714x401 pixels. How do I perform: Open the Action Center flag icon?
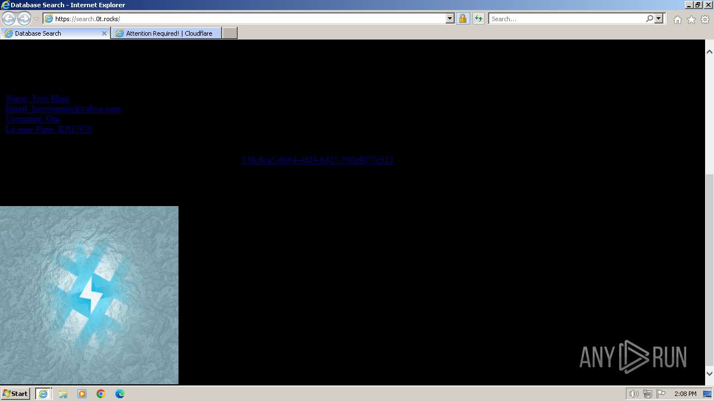tap(661, 394)
